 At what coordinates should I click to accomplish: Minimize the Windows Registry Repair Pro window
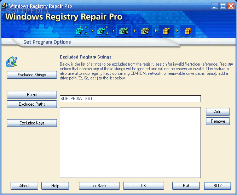pyautogui.click(x=215, y=6)
